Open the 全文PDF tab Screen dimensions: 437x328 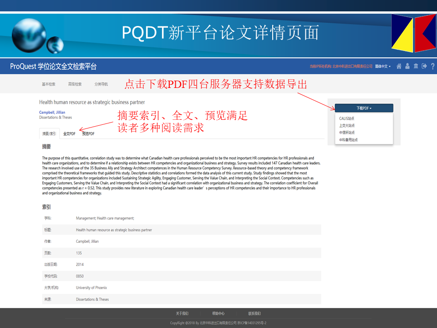[x=69, y=133]
